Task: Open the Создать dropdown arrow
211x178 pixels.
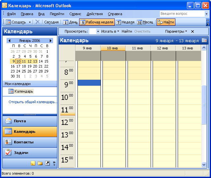Action: (30, 22)
